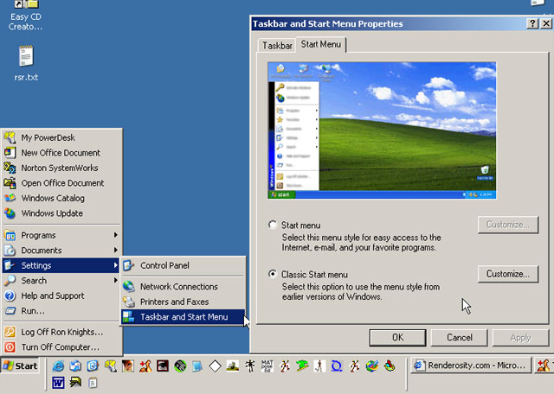Select the Easy CD Creator desktop shortcut
554x394 pixels.
(x=26, y=16)
